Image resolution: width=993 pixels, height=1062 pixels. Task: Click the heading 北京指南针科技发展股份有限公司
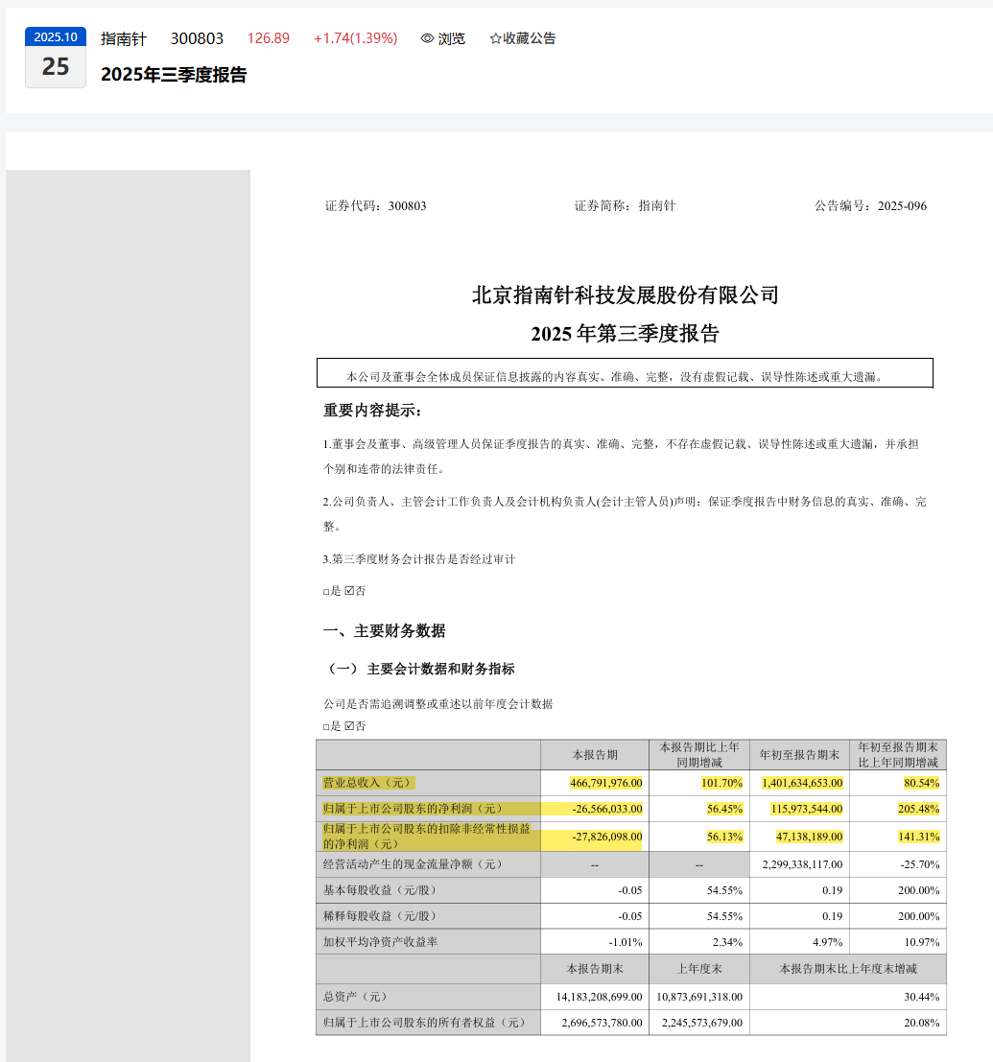(x=626, y=295)
